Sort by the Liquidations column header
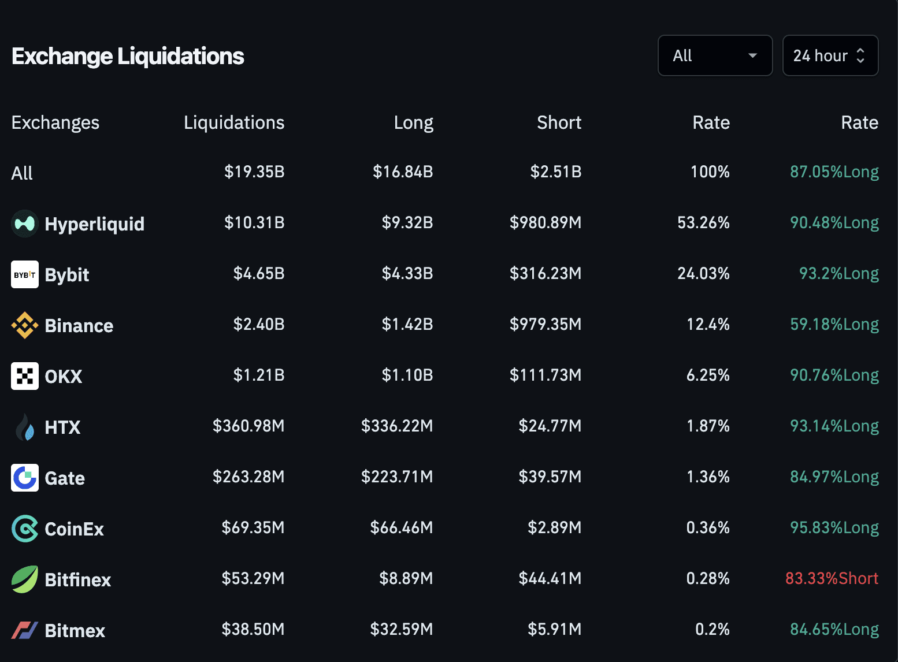The height and width of the screenshot is (662, 898). pyautogui.click(x=234, y=122)
